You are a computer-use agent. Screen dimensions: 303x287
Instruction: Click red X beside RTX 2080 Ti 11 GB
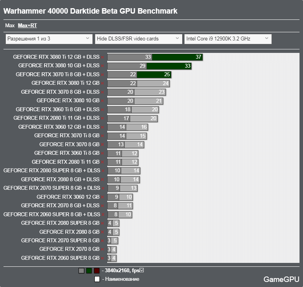(x=103, y=162)
